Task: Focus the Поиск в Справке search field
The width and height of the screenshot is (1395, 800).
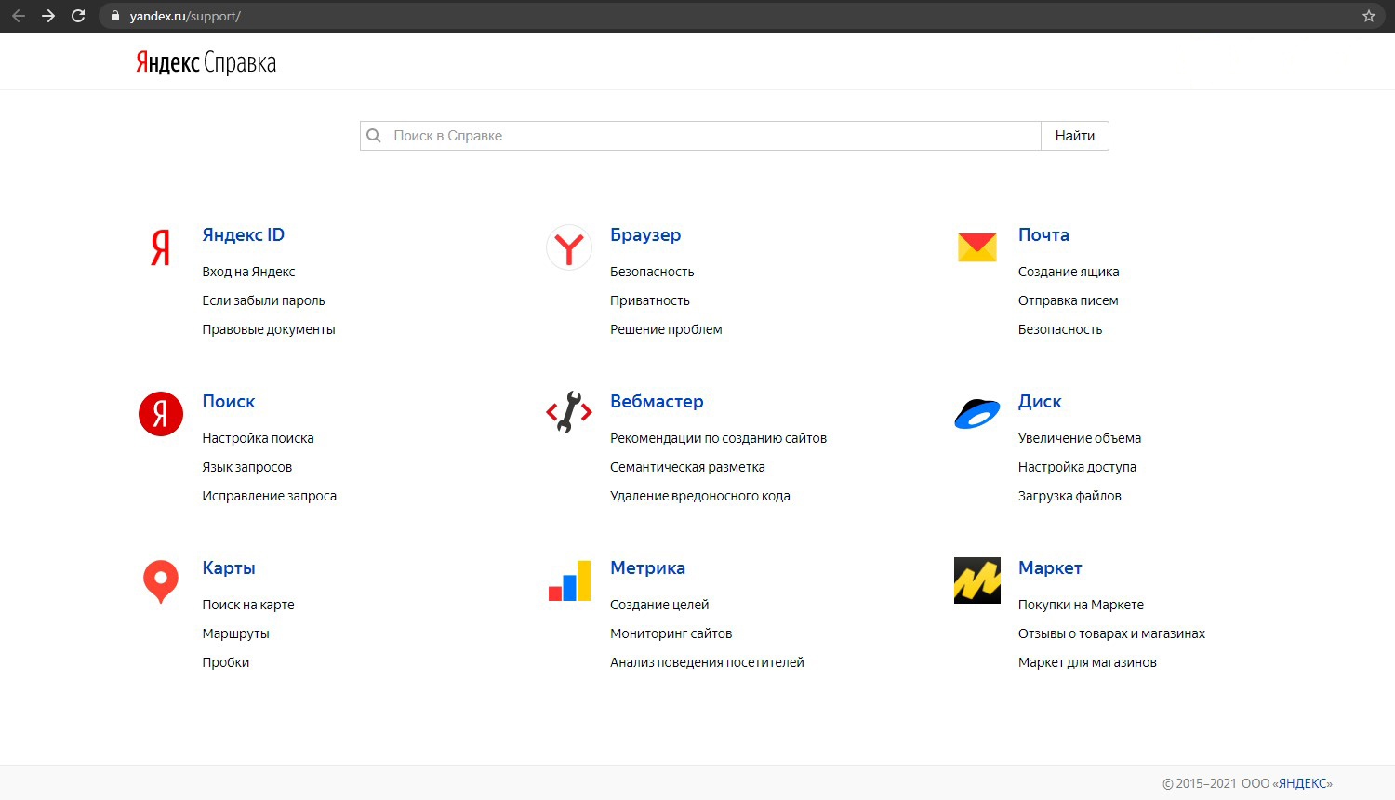Action: [x=707, y=136]
